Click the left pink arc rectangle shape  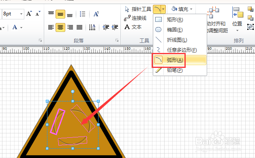click(x=58, y=122)
